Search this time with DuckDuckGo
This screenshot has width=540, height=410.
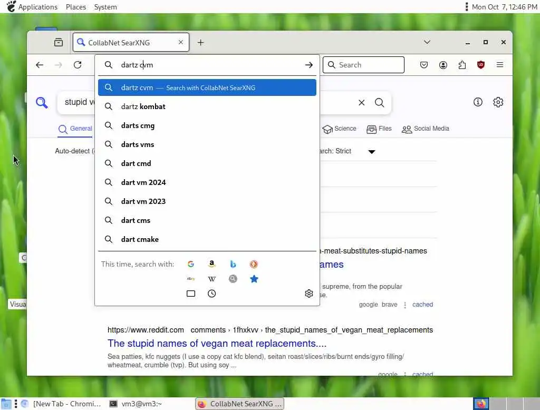(x=254, y=264)
